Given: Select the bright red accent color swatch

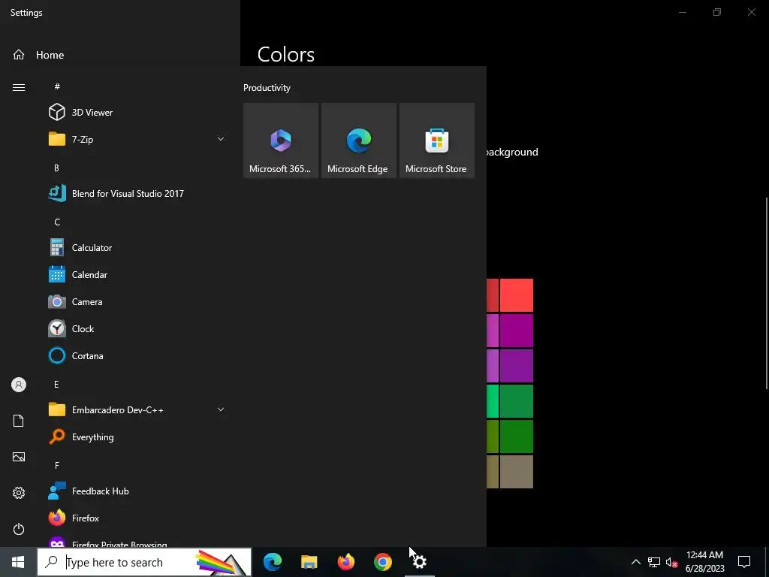Looking at the screenshot, I should [x=517, y=295].
